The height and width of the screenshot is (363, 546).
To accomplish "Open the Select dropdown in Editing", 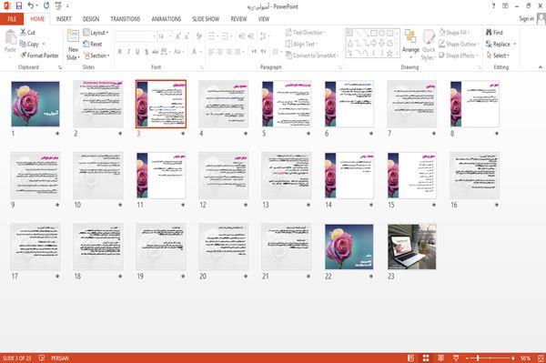I will (x=498, y=55).
